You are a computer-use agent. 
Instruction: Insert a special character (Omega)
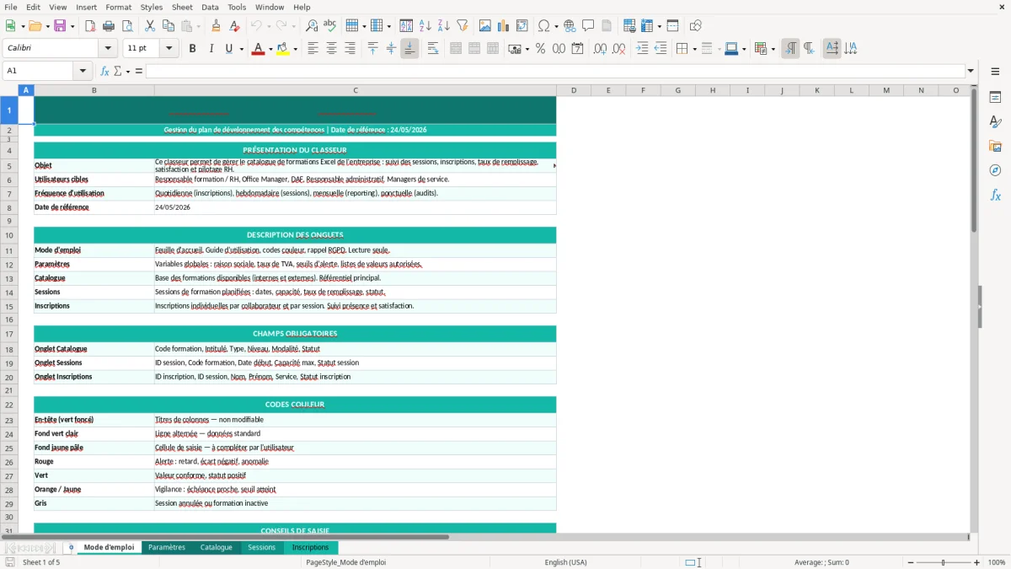pos(543,26)
